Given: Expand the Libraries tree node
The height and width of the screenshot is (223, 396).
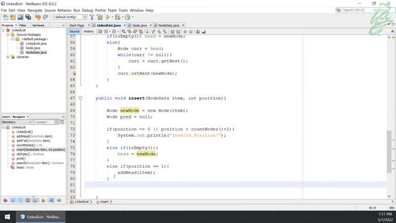Looking at the screenshot, I should [x=8, y=57].
